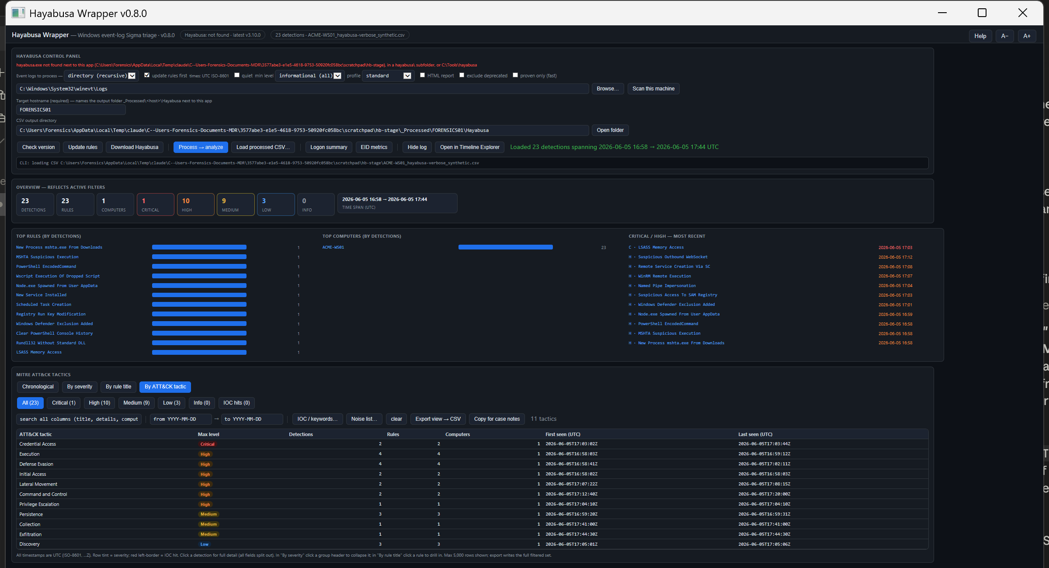
Task: Filter detections by High (10)
Action: (99, 403)
